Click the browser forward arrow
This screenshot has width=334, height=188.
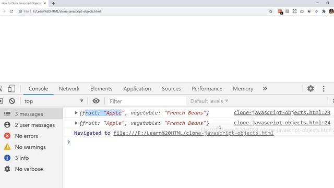click(4, 11)
